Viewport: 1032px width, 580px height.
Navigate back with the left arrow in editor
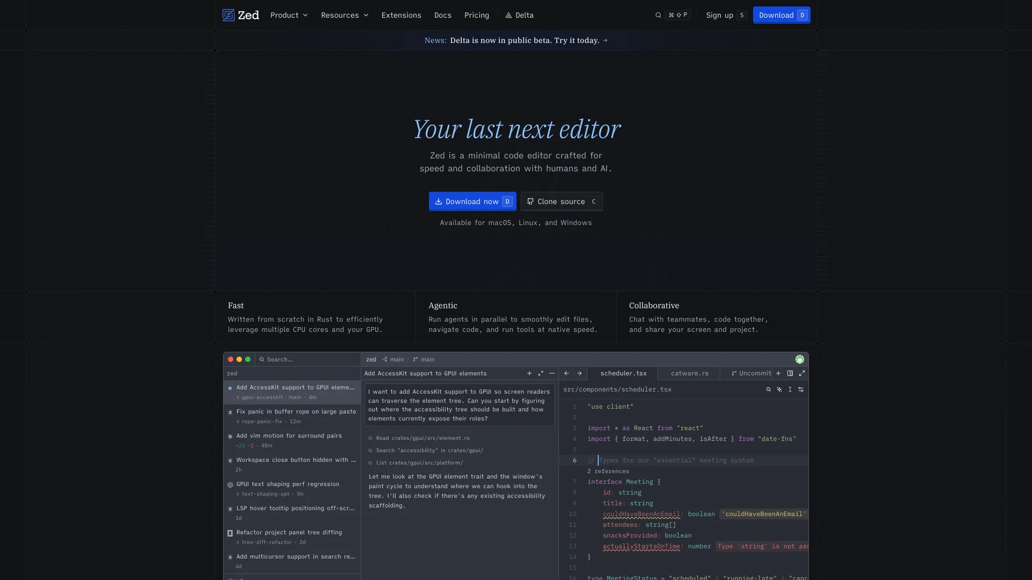pos(567,373)
